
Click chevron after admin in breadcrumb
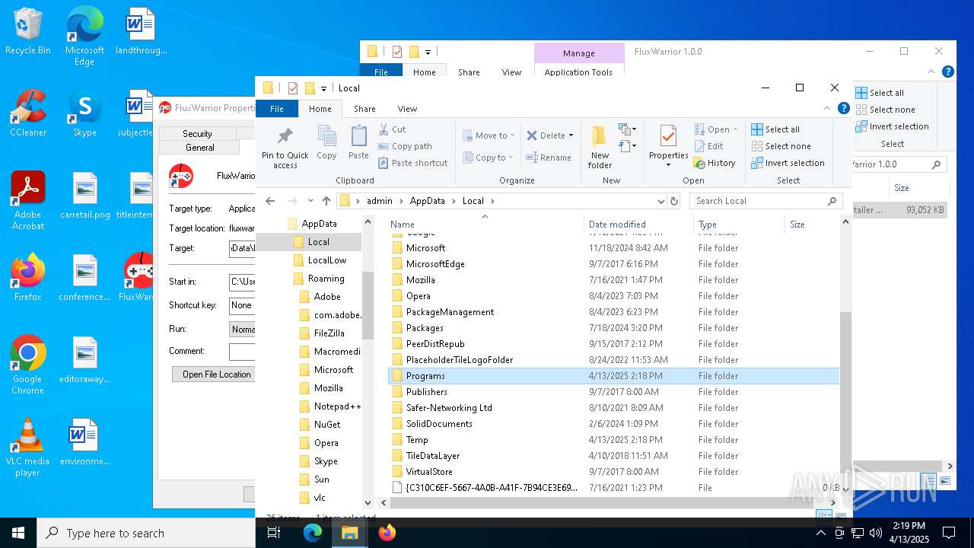tap(401, 201)
